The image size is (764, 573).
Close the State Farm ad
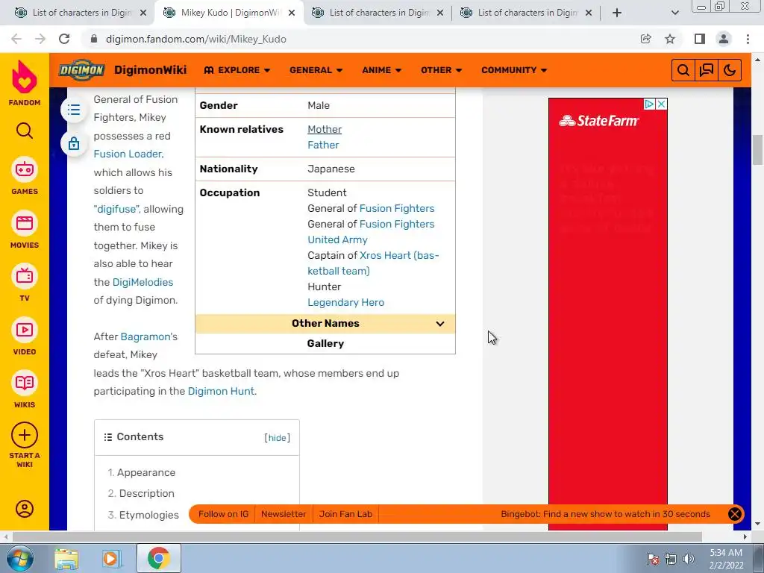[x=661, y=104]
